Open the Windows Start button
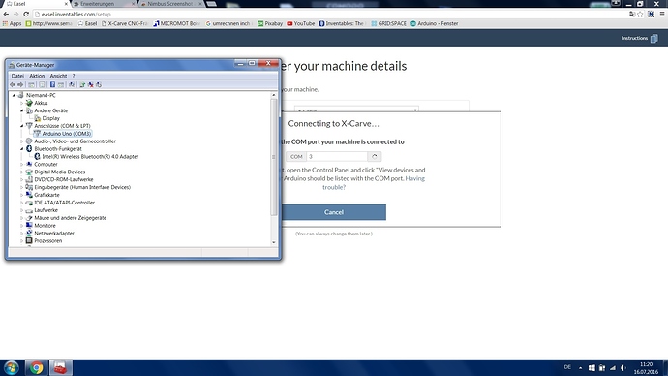 12,367
